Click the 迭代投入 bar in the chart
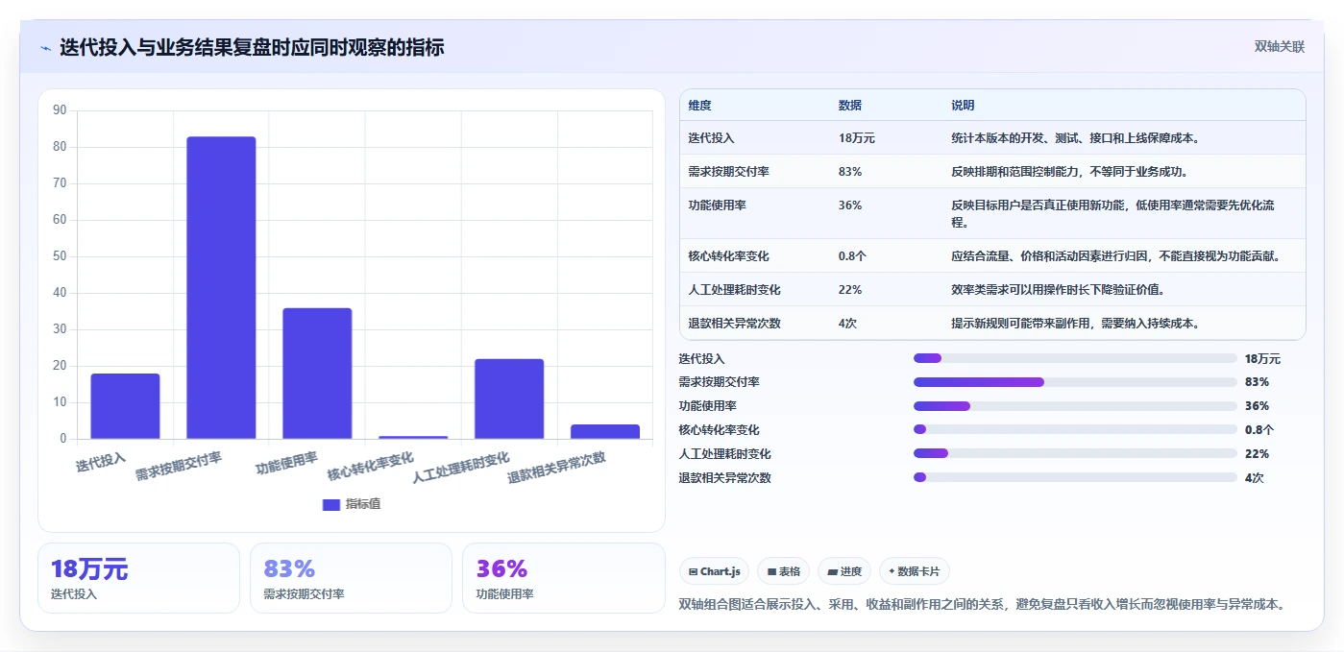Screen dimensions: 1344x652 pyautogui.click(x=125, y=406)
